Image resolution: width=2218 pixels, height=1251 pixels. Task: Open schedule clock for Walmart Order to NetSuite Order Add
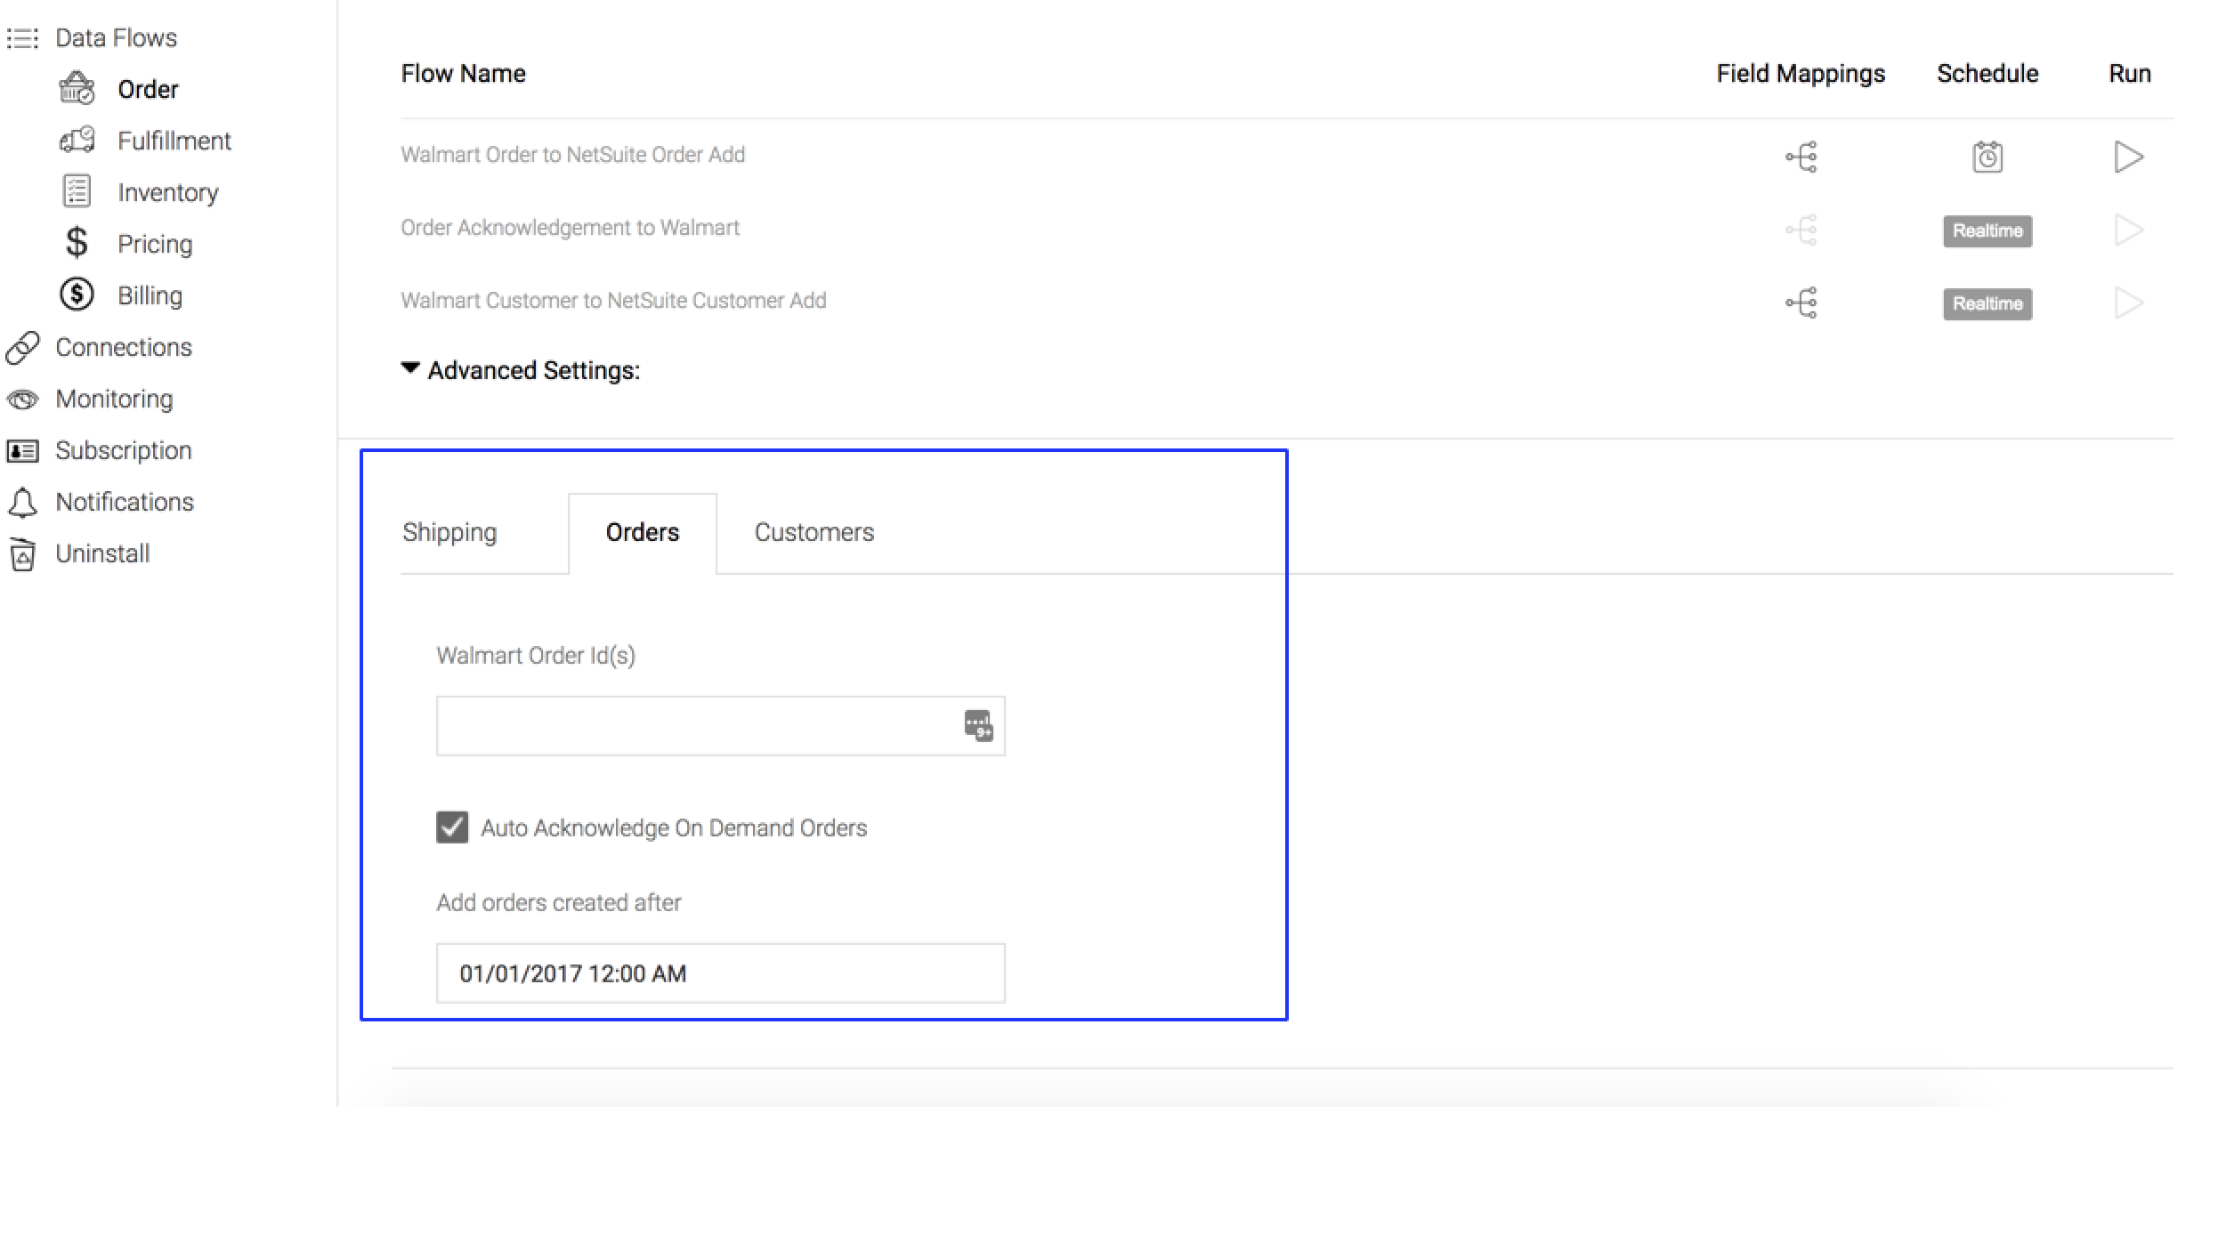1987,157
